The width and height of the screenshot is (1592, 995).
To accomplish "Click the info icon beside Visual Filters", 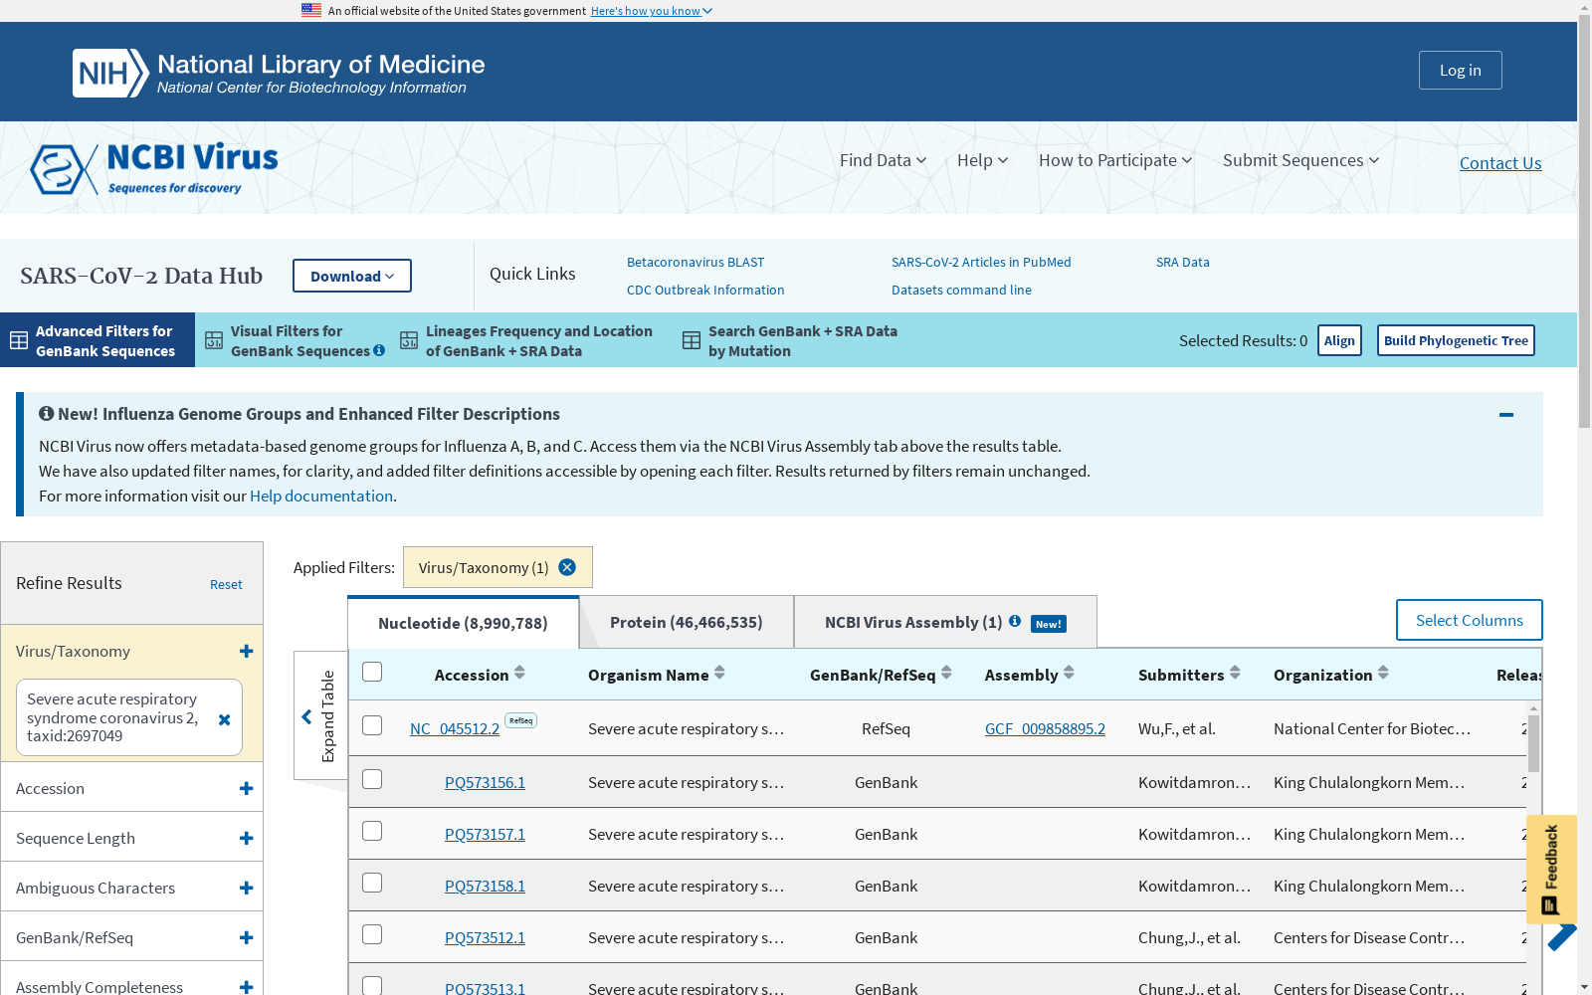I will tap(379, 350).
